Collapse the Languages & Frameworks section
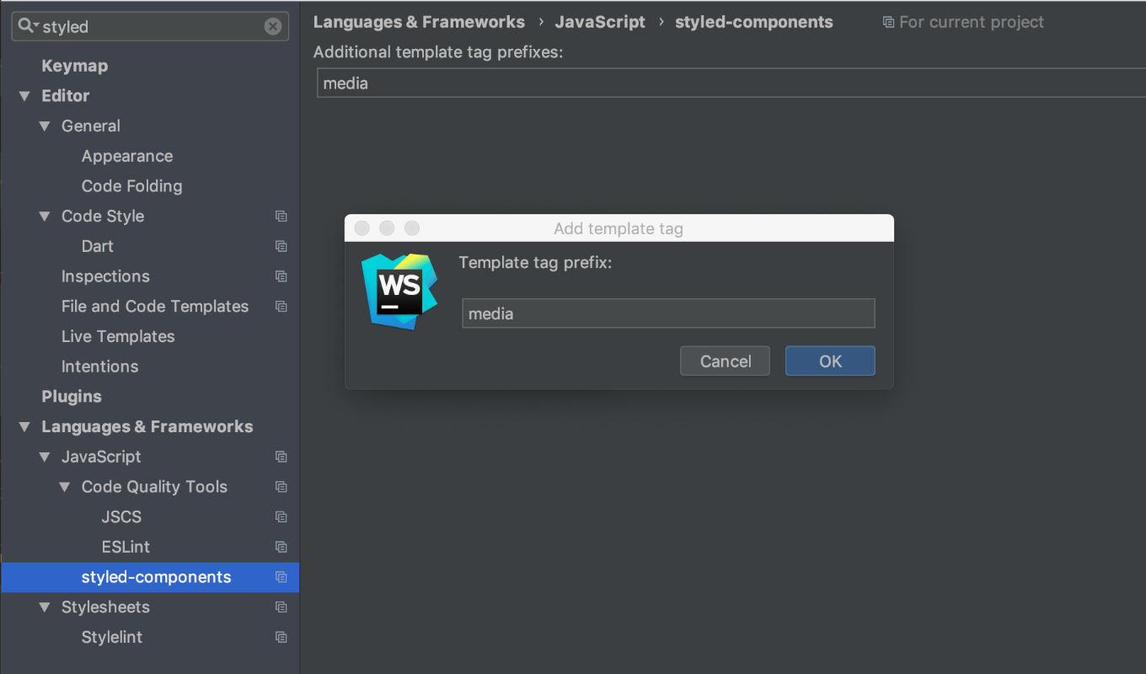 [x=24, y=427]
